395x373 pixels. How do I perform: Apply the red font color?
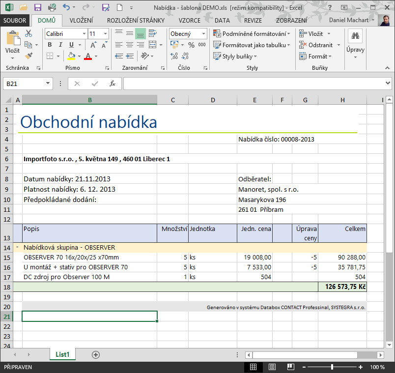88,56
